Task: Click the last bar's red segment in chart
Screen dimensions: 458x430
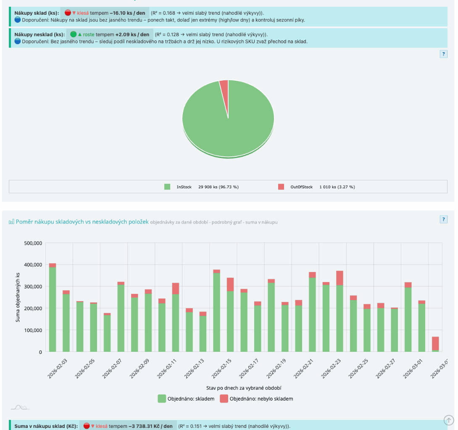Action: 436,343
